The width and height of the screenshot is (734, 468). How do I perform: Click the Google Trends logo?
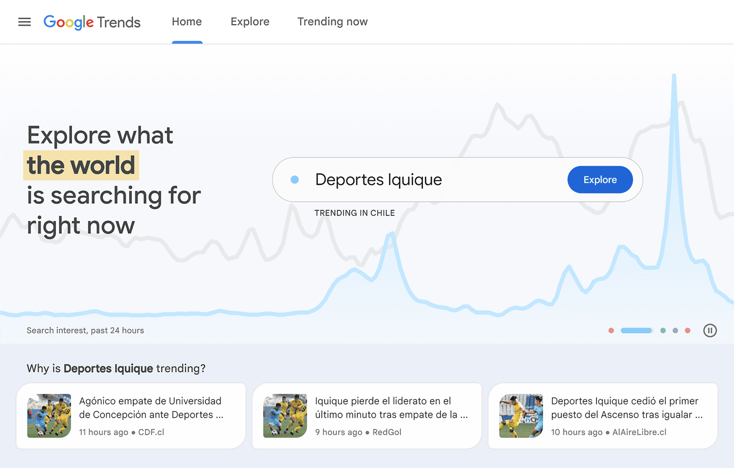[92, 22]
